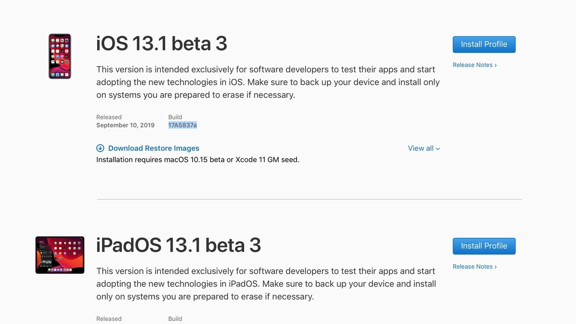Click the iPhone image for iOS 13.1

[x=60, y=56]
